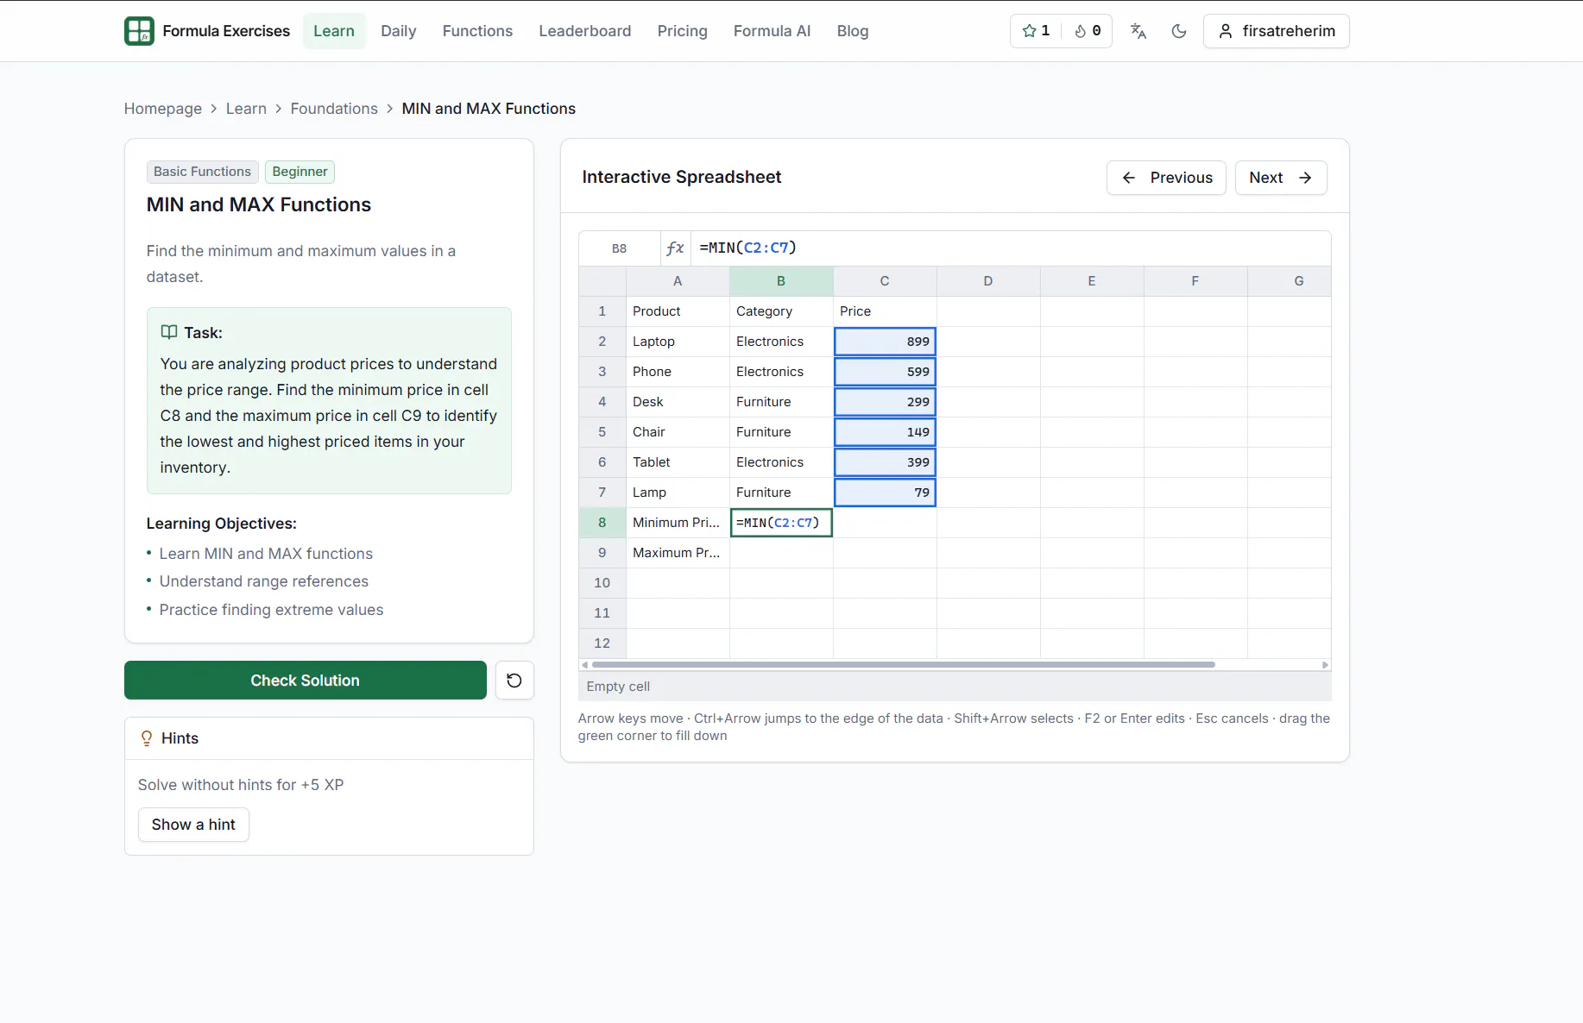
Task: Select the Category header cell
Action: pyautogui.click(x=781, y=311)
